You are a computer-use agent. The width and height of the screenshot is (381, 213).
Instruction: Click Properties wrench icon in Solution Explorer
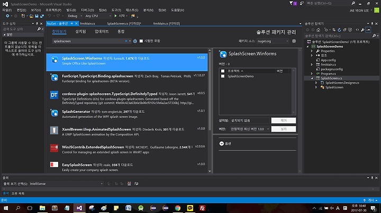click(x=362, y=30)
